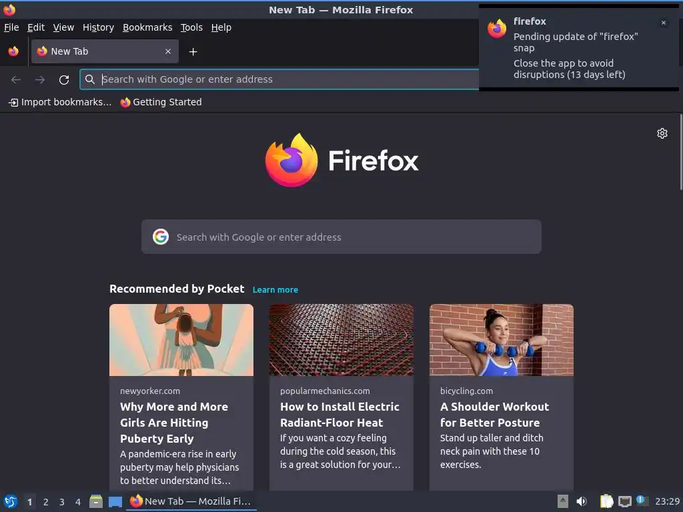
Task: Open the Edit menu
Action: [x=36, y=27]
